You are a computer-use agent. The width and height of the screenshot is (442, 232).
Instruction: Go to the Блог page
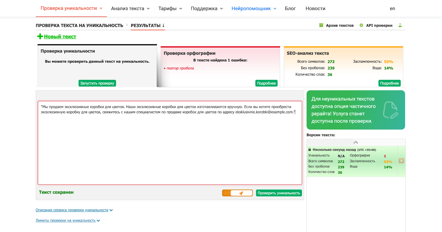(290, 9)
